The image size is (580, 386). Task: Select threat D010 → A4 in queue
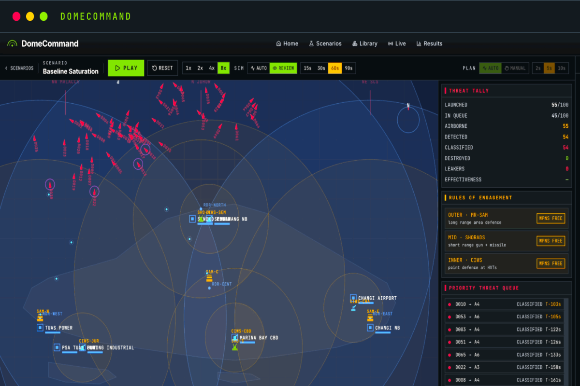click(x=504, y=304)
